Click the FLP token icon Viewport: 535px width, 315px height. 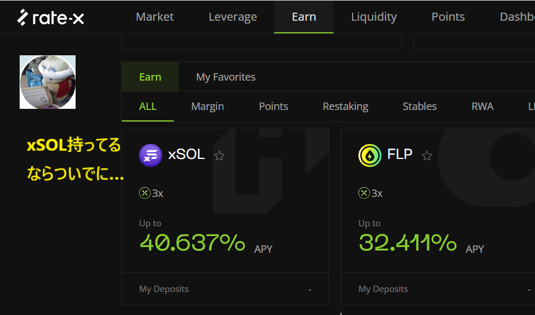(370, 155)
